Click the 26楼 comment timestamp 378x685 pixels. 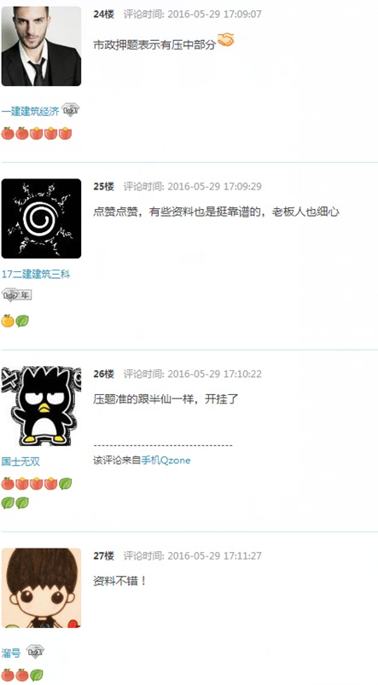pos(192,374)
